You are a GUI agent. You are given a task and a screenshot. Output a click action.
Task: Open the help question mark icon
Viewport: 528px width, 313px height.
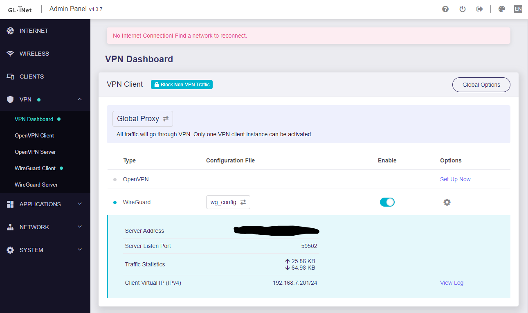[445, 9]
